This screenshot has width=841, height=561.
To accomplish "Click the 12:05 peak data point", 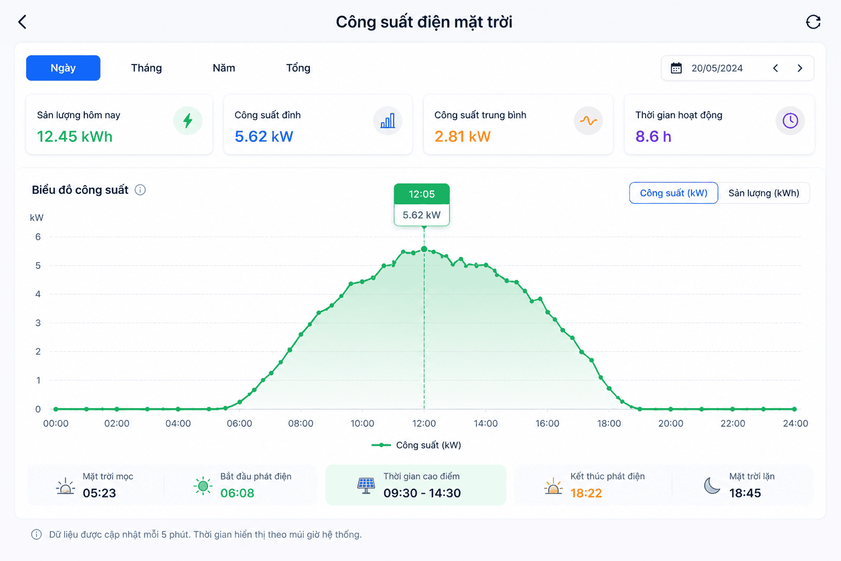I will point(424,249).
